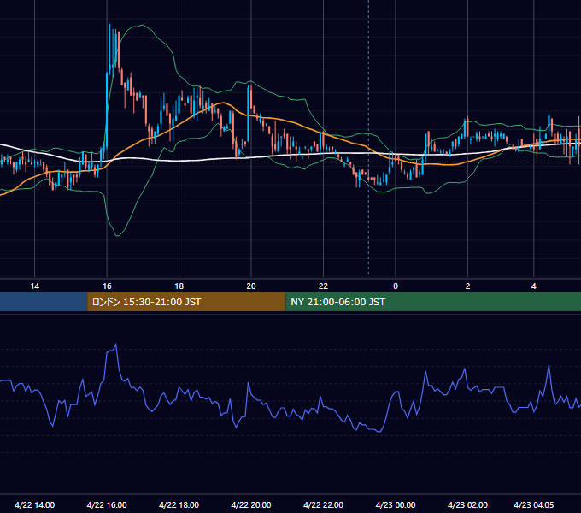The height and width of the screenshot is (513, 581).
Task: Click the 4/22 20:00 label on the indicator axis
Action: point(251,504)
